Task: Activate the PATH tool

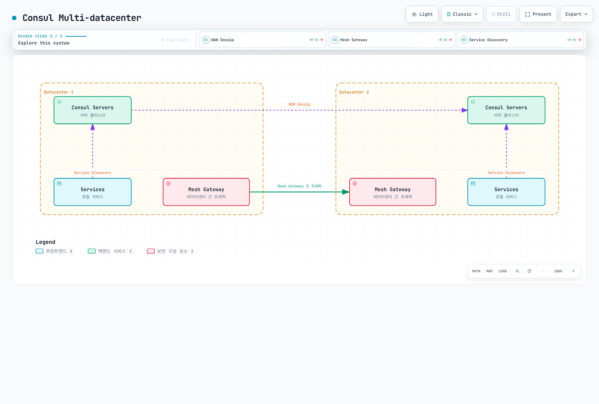Action: (x=476, y=271)
